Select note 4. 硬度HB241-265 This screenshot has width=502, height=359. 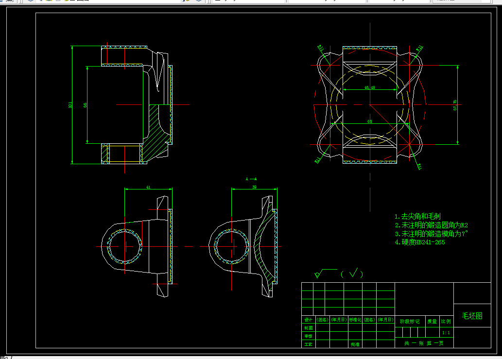(x=420, y=242)
